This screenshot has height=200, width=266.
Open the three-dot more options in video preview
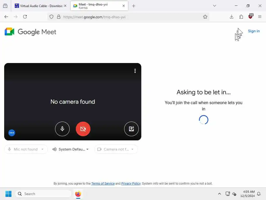click(135, 71)
